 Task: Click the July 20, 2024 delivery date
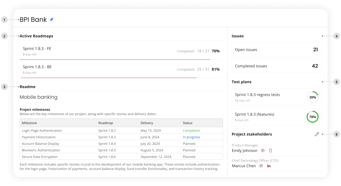coord(150,144)
